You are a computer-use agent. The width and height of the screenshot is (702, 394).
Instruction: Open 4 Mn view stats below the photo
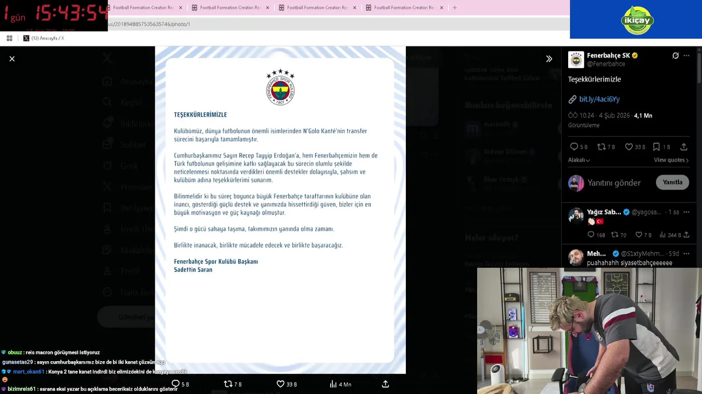point(340,384)
